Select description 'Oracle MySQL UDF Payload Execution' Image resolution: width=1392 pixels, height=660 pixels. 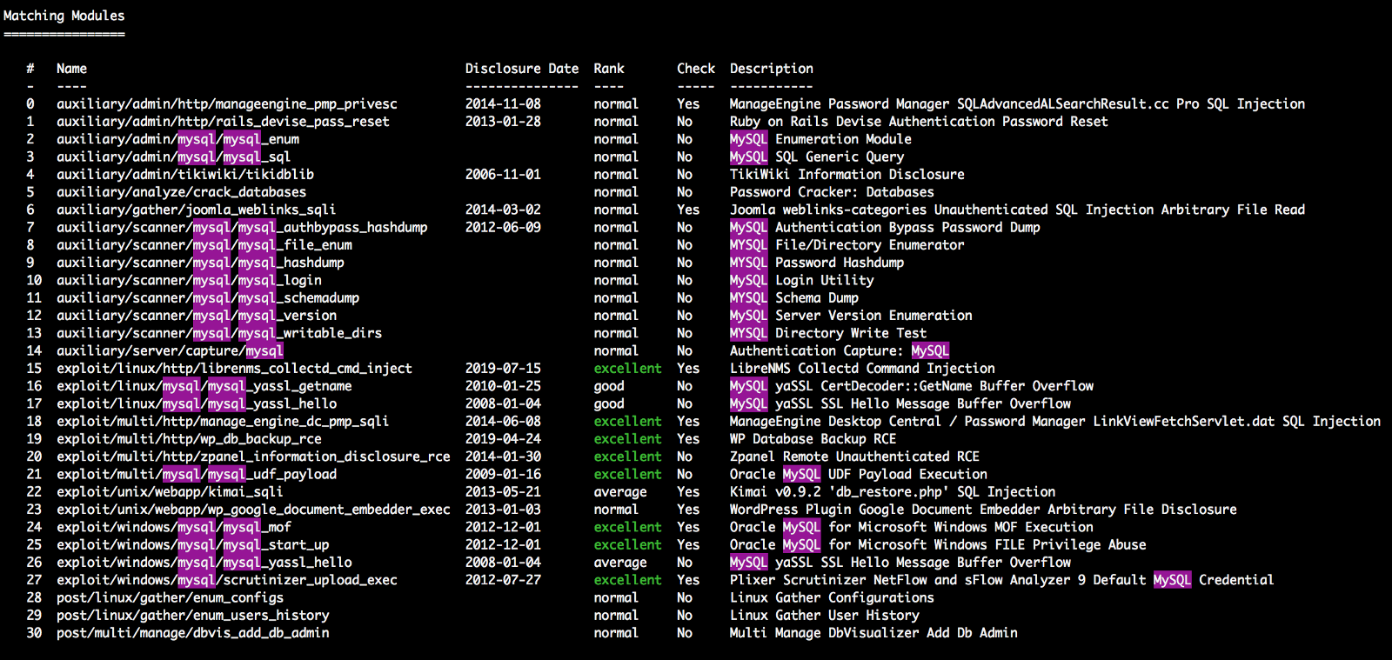[x=859, y=475]
